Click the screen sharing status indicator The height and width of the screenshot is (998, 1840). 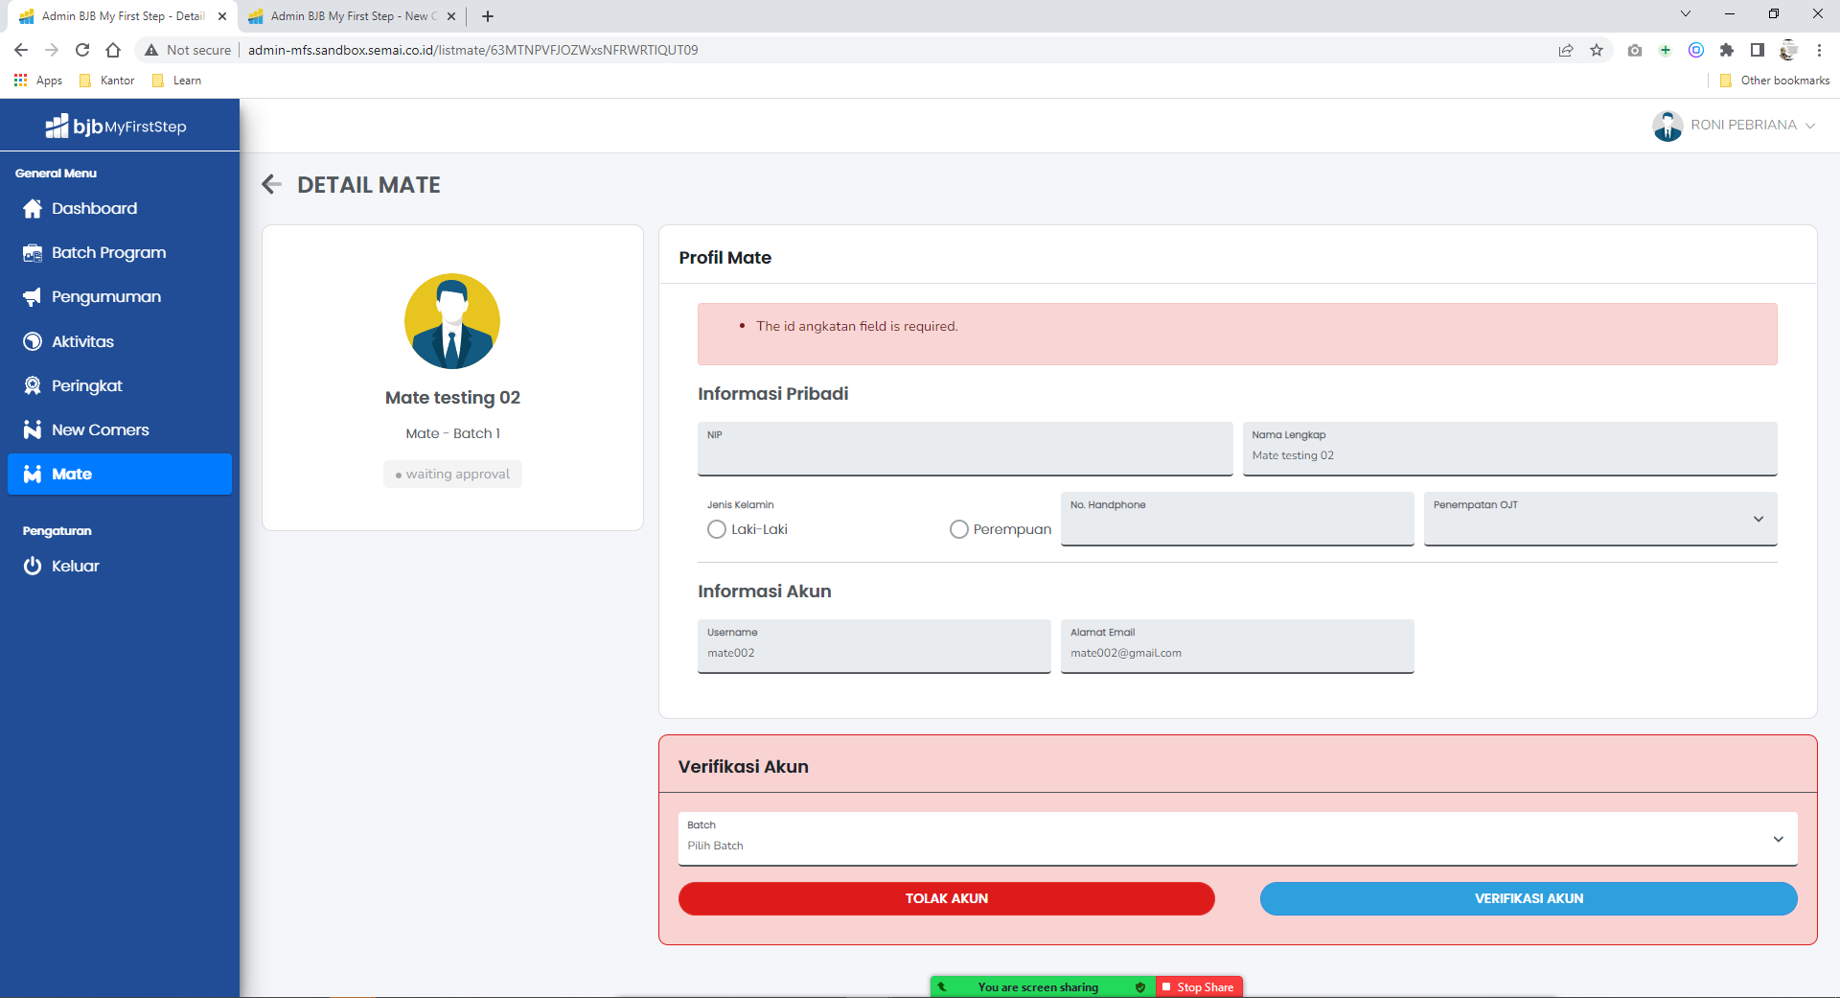(x=1043, y=987)
